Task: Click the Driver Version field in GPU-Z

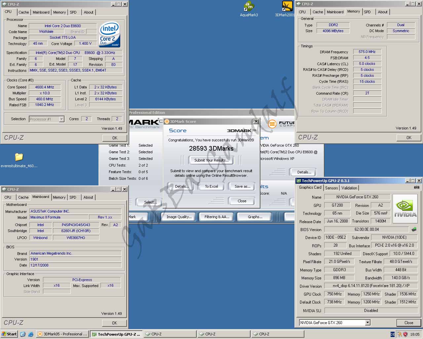Action: 371,286
